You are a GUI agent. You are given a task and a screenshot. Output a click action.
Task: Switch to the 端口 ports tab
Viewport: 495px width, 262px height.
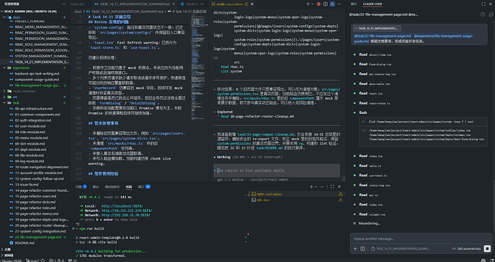[x=144, y=187]
